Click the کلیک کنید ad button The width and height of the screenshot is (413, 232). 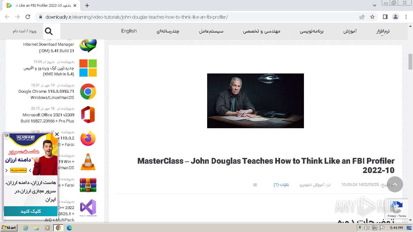31,211
